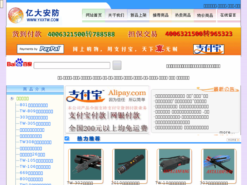
Task: Open the 2010 flashlight product thumbnail
Action: [130, 164]
